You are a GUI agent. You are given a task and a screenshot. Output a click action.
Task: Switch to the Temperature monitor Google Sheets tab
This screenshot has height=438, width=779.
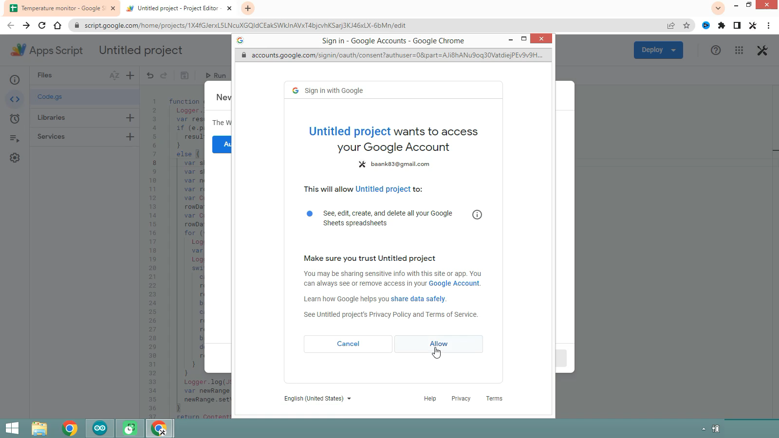pos(63,8)
